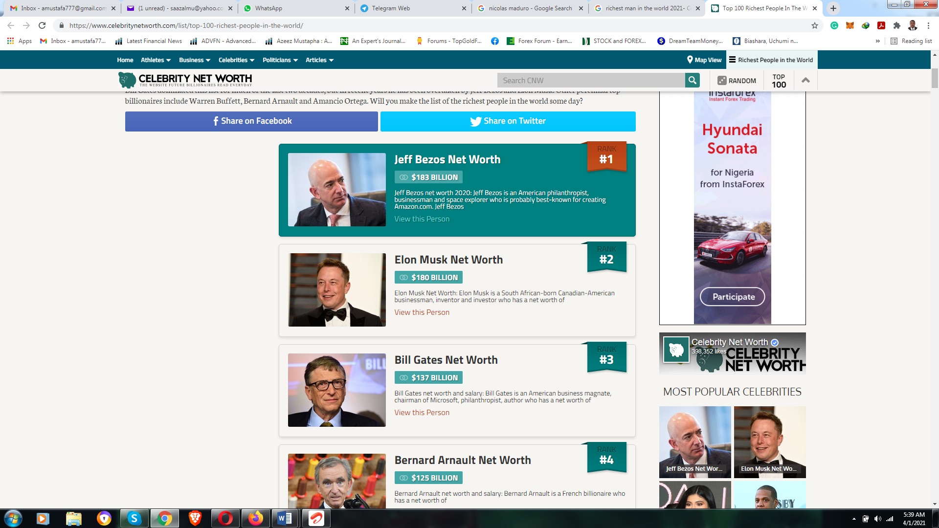
Task: Open the Facebook bookmark icon
Action: point(495,41)
